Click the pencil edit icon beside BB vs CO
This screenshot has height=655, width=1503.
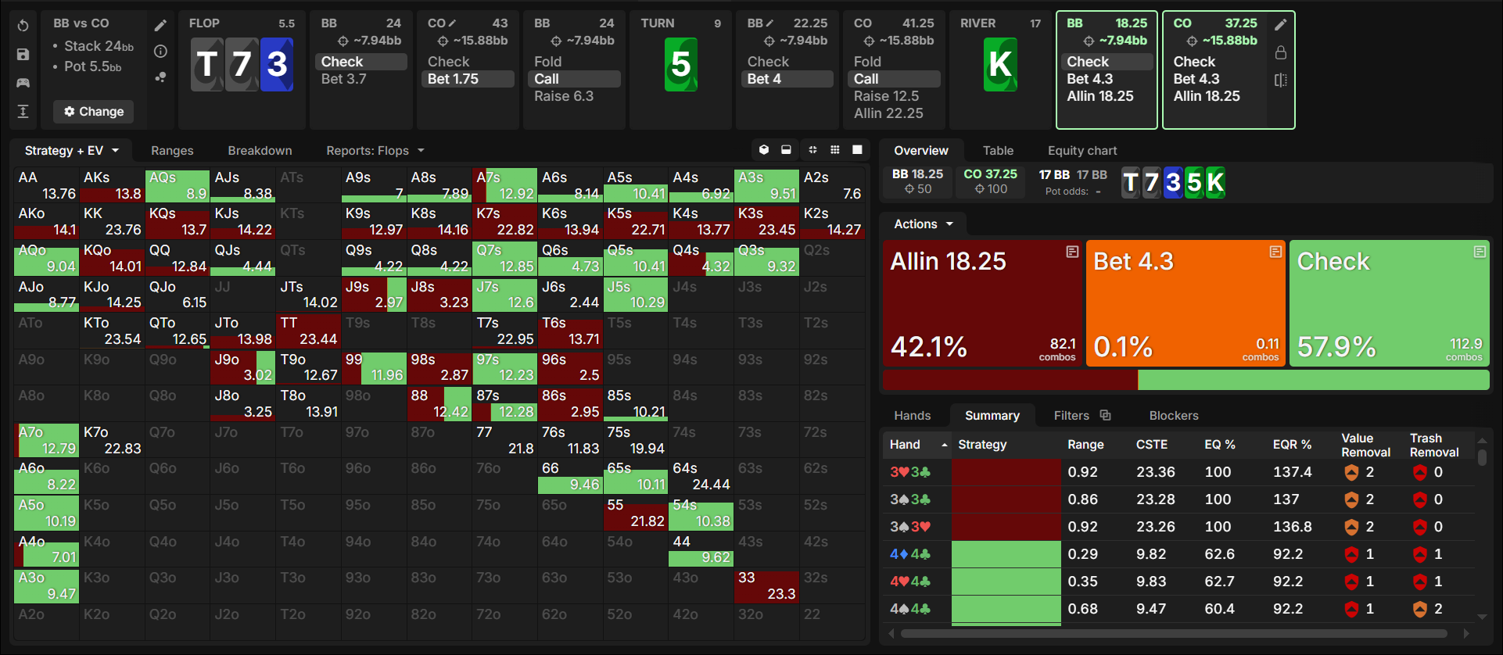[160, 26]
